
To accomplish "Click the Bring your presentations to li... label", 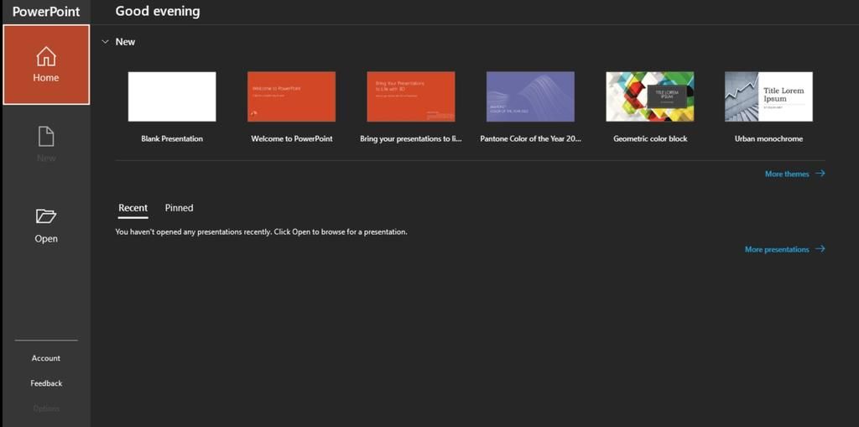I will [411, 138].
